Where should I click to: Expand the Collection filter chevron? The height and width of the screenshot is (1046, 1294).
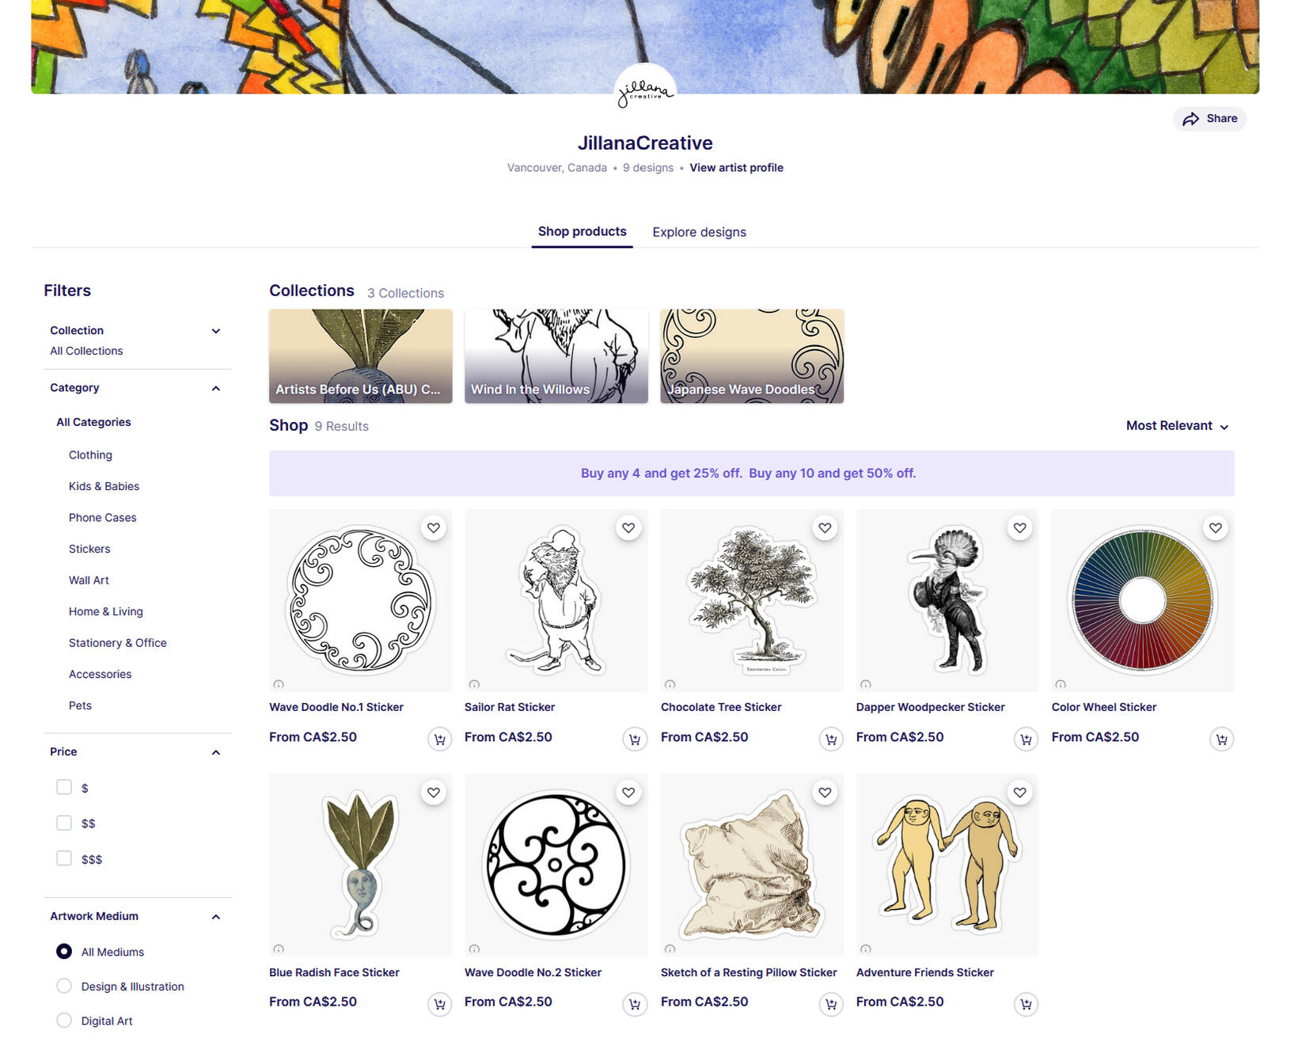point(215,331)
